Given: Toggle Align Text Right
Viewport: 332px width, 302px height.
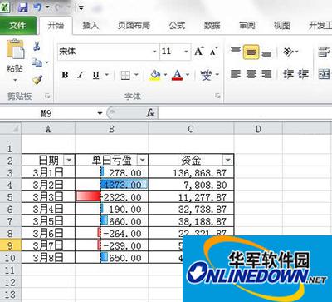Looking at the screenshot, I should [x=266, y=74].
